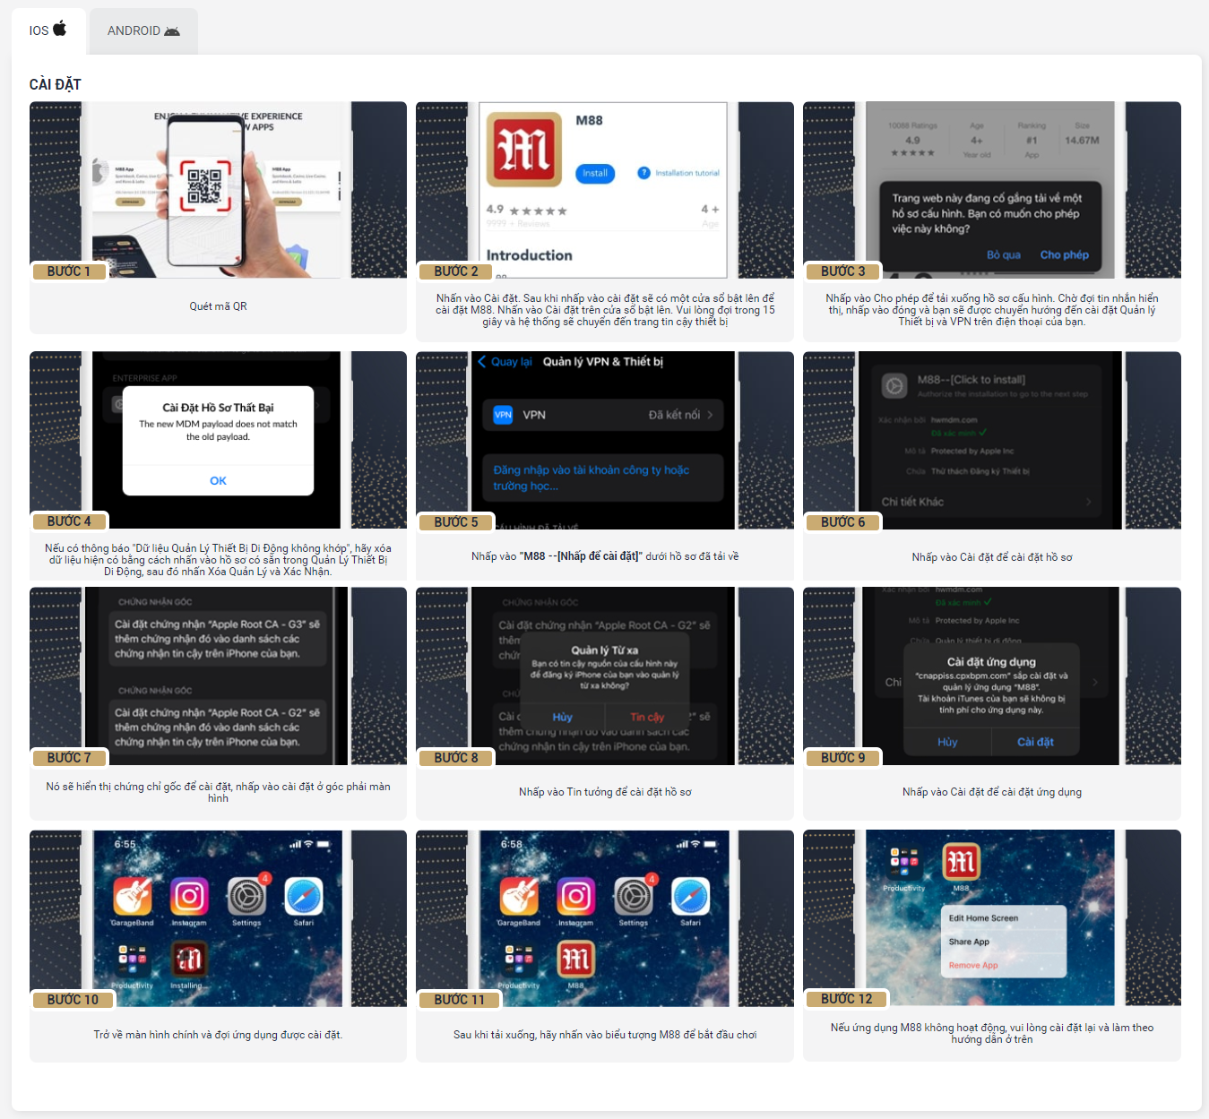Click the 'Introduction' heading in step 2
This screenshot has height=1119, width=1209.
click(529, 255)
